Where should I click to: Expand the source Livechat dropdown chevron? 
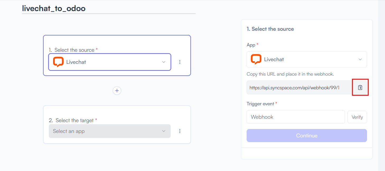(x=164, y=62)
